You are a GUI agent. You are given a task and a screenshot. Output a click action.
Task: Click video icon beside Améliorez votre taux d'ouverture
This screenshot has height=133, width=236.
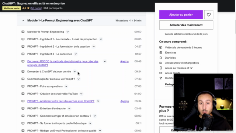pyautogui.click(x=23, y=101)
